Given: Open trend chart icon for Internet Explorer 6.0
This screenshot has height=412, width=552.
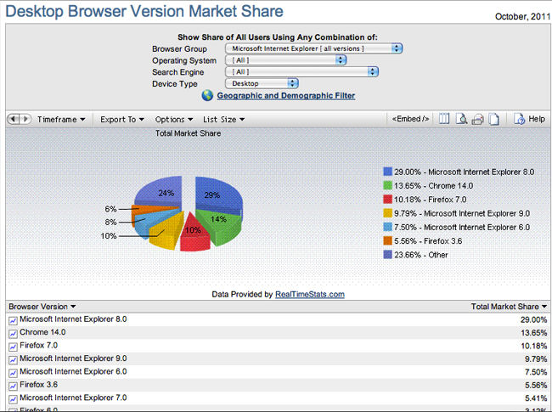Looking at the screenshot, I should (13, 373).
